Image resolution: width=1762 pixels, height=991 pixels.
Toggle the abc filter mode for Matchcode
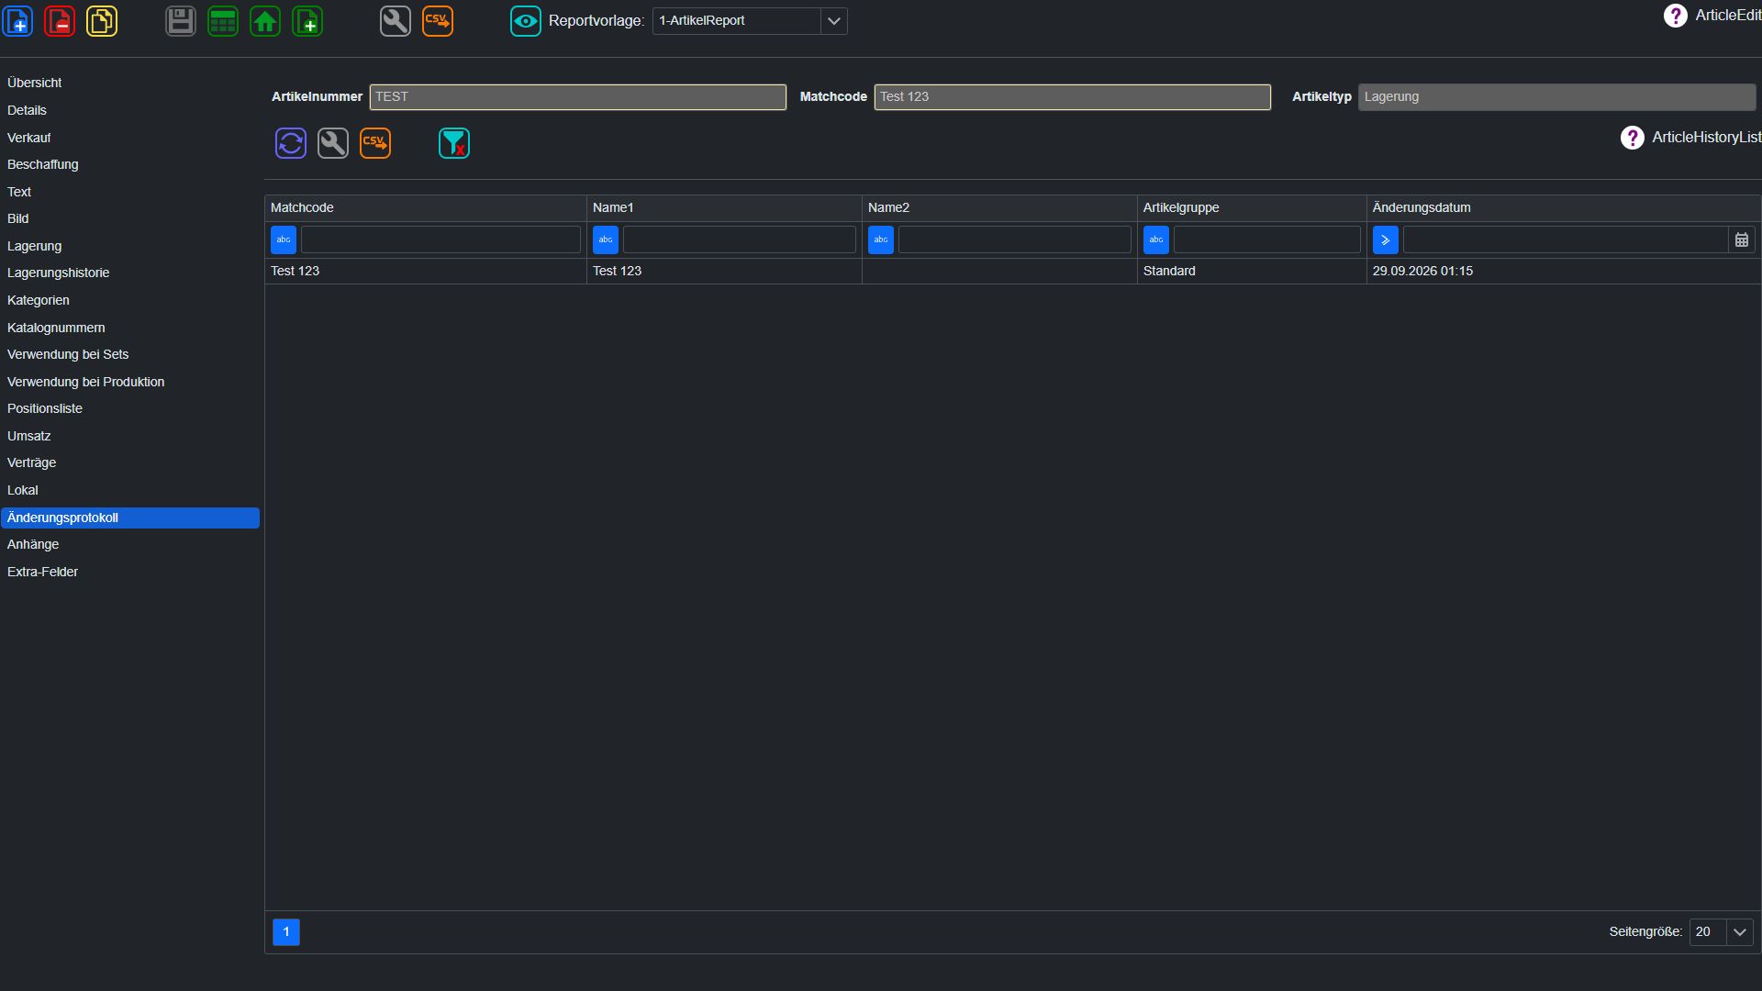point(284,239)
